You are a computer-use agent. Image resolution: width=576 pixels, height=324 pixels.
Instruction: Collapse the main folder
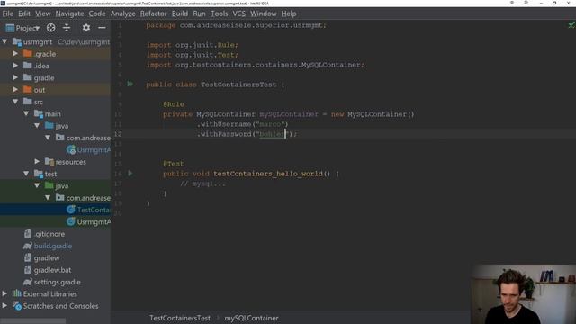26,114
